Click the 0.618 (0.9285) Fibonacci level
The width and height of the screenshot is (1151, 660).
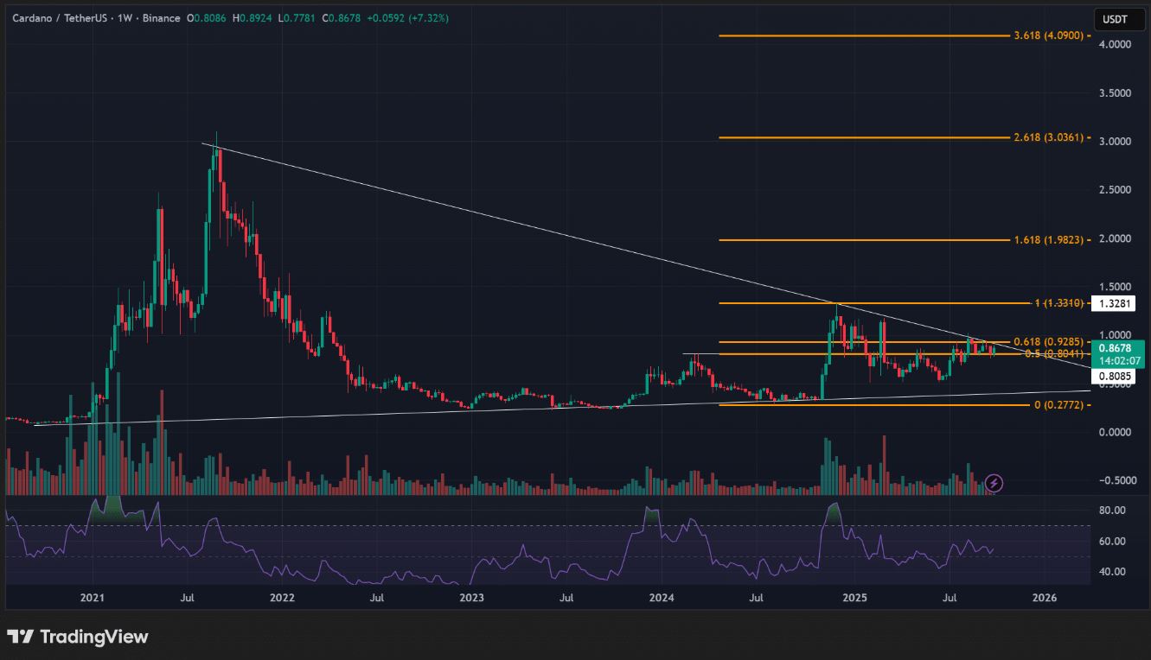pyautogui.click(x=1048, y=341)
